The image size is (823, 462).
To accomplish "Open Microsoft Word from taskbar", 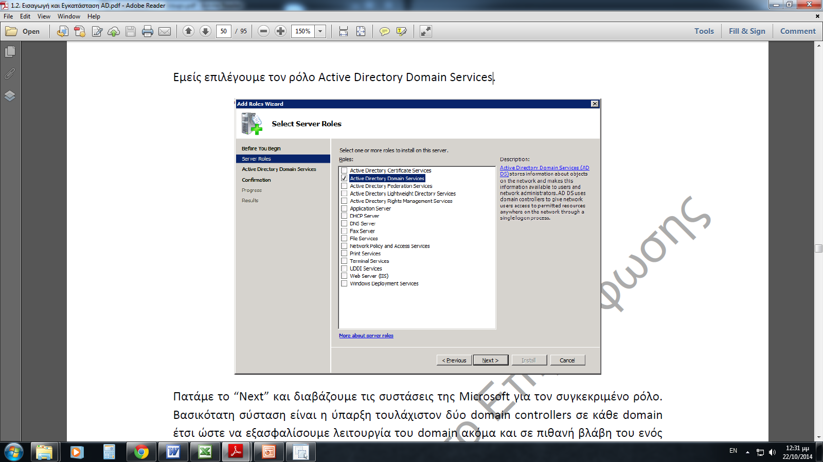I will [173, 452].
